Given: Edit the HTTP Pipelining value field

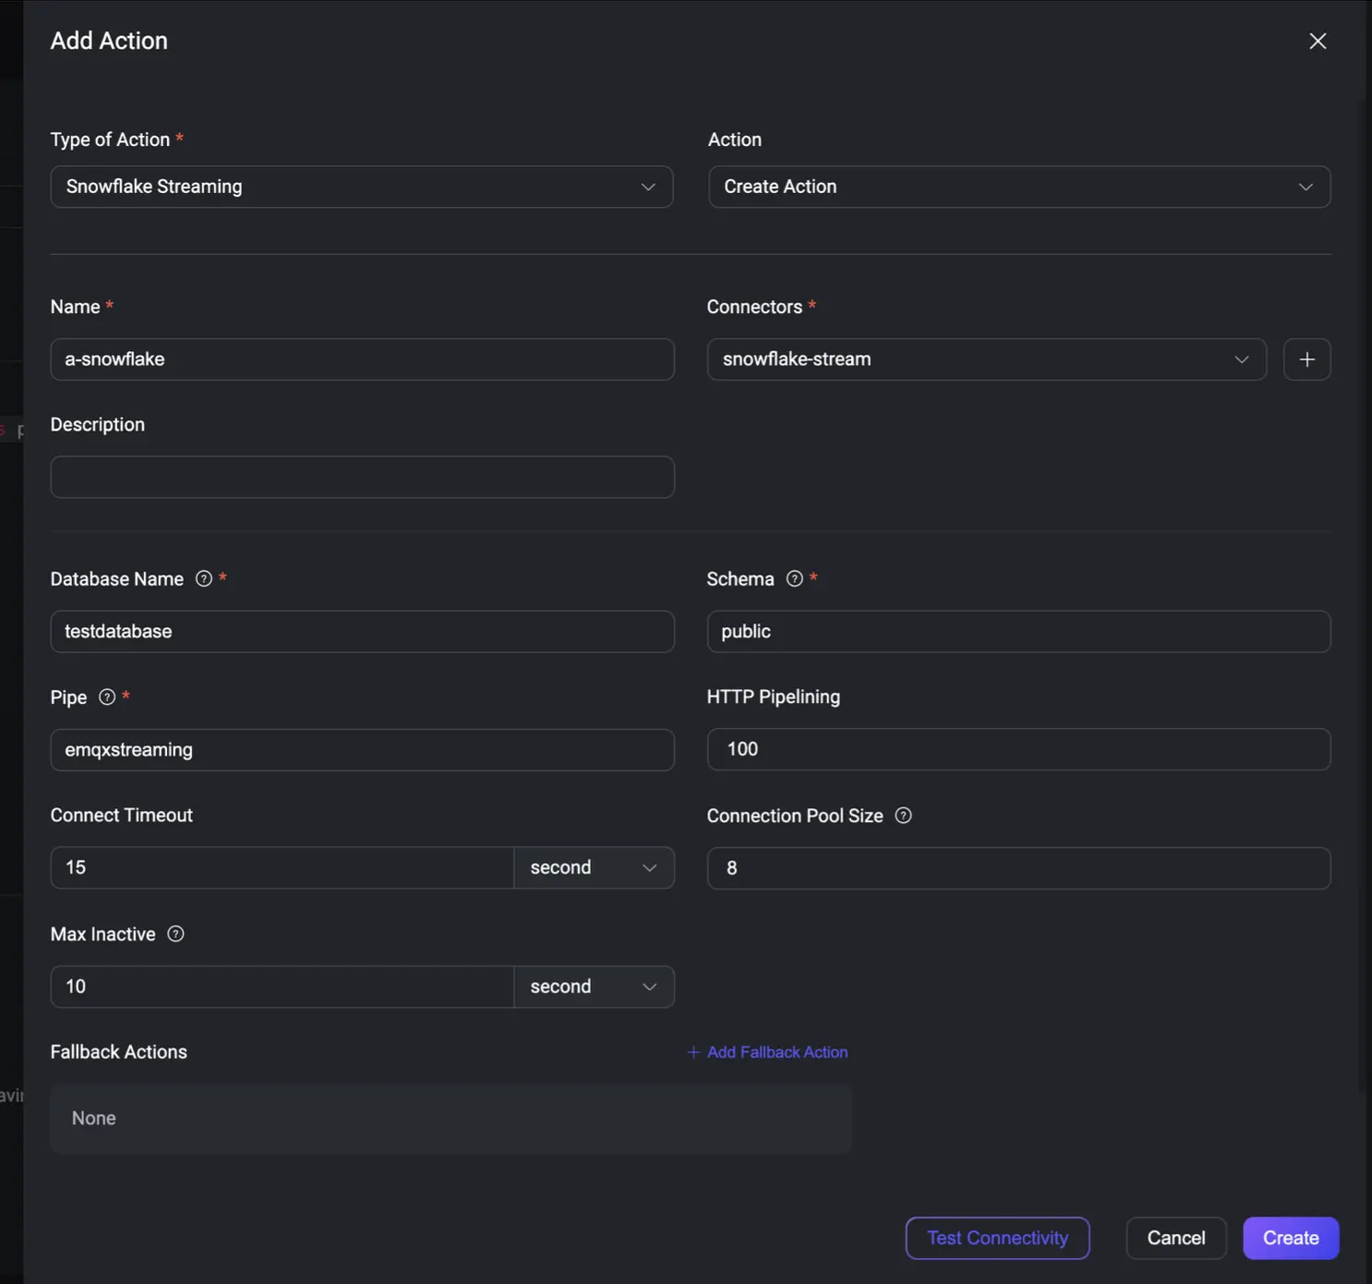Looking at the screenshot, I should [x=1018, y=749].
